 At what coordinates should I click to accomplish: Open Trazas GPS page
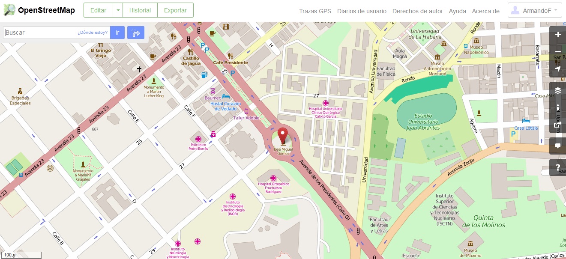pyautogui.click(x=315, y=11)
